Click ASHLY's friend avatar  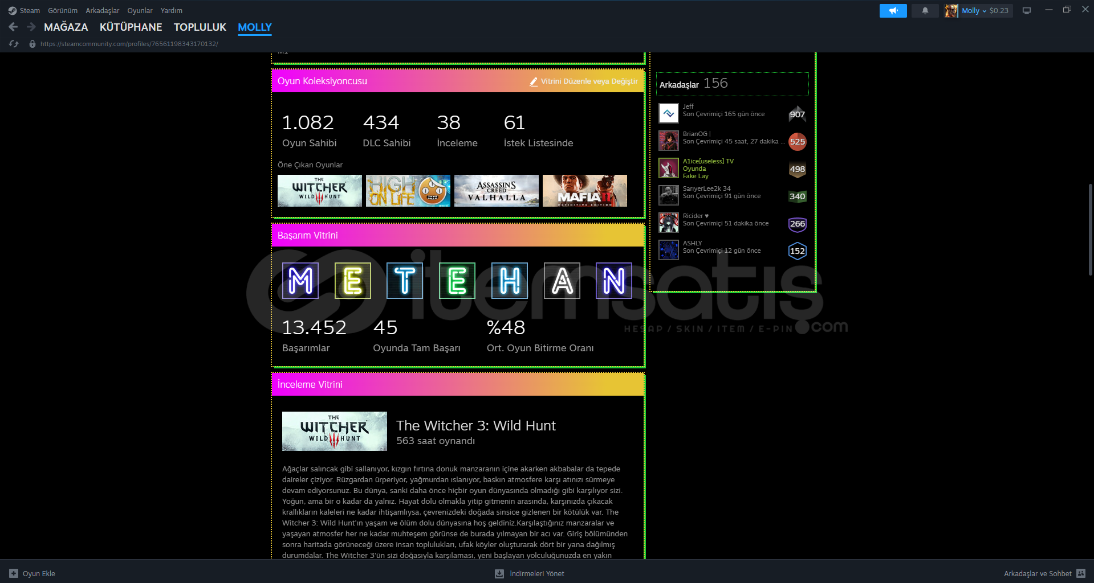pyautogui.click(x=669, y=250)
